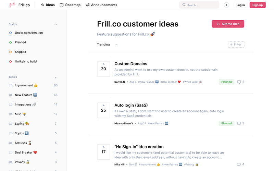Image resolution: width=274 pixels, height=171 pixels.
Task: Open the Roadmap tab
Action: click(70, 5)
